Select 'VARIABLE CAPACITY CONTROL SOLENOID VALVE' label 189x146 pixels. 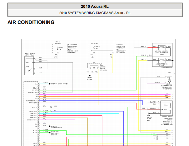[x=162, y=53]
